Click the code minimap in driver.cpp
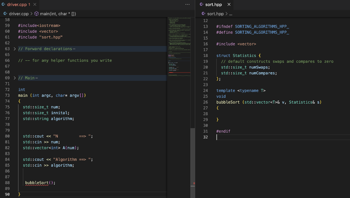Viewport: 350px width, 198px height. tap(179, 47)
